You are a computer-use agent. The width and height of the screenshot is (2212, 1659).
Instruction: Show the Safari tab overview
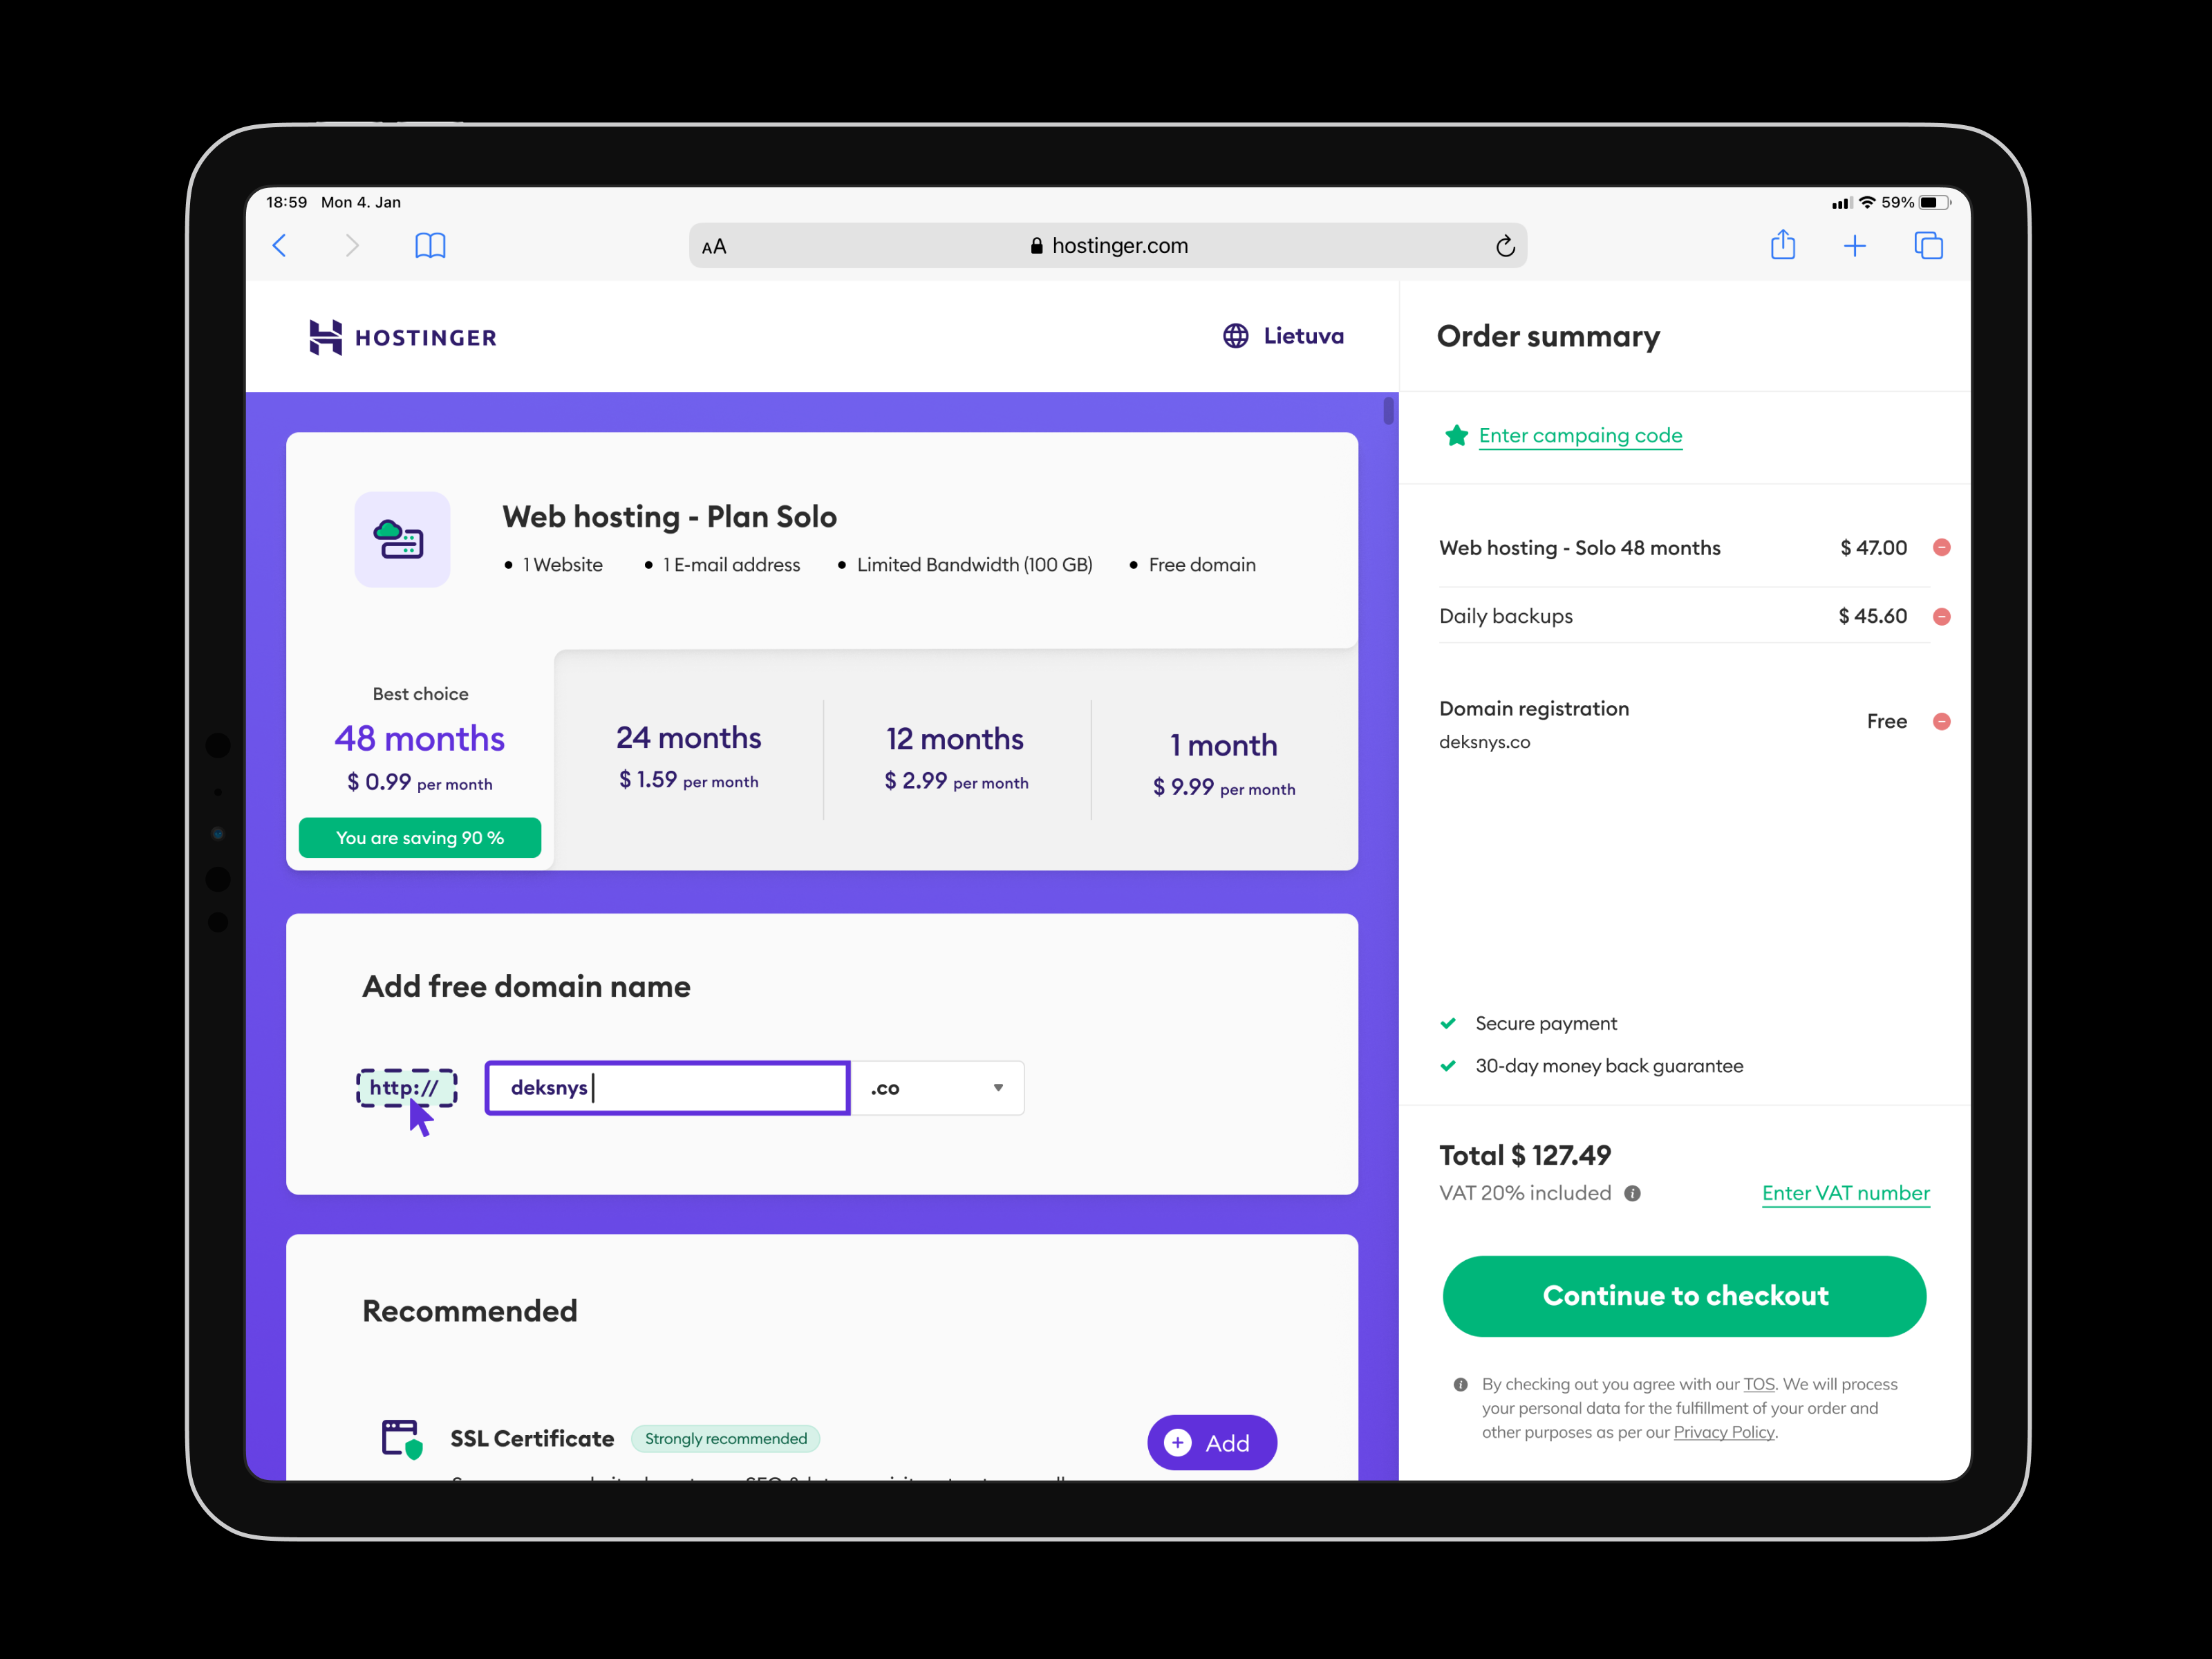point(1928,245)
